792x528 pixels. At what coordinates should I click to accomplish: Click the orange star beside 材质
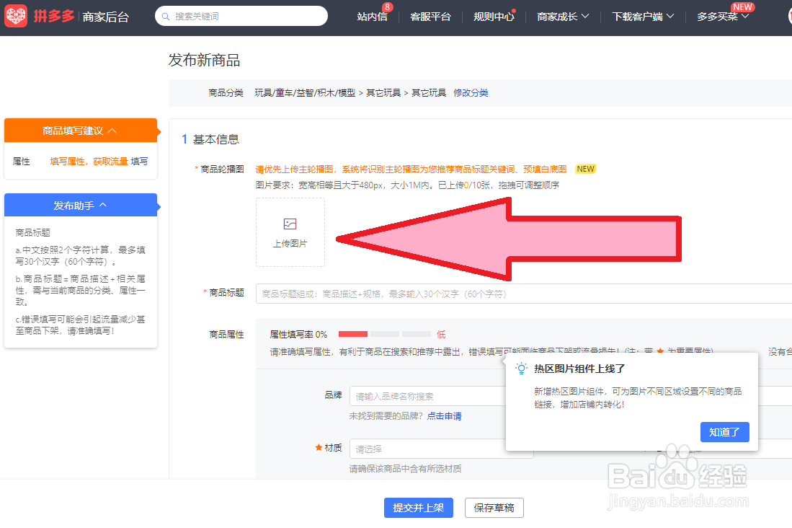click(320, 447)
